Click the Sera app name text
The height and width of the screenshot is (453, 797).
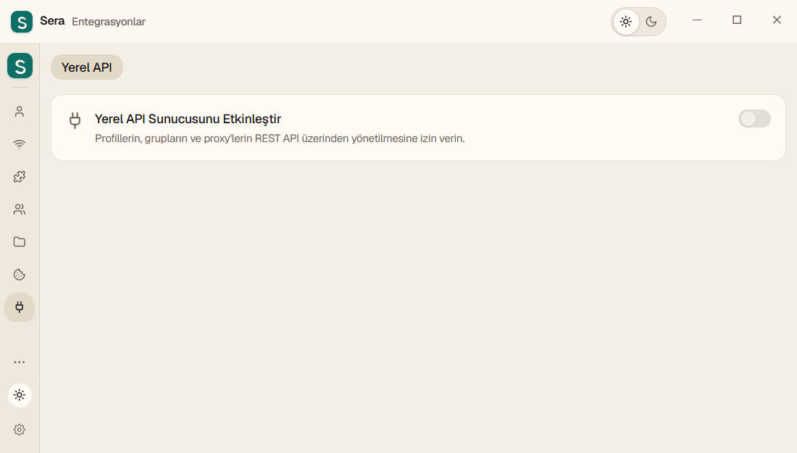[52, 21]
